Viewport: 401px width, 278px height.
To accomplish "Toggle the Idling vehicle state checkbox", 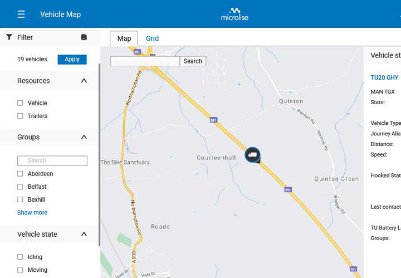I will 20,257.
